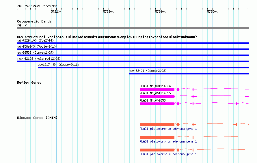Click the 8q12.1 band label

[23, 25]
